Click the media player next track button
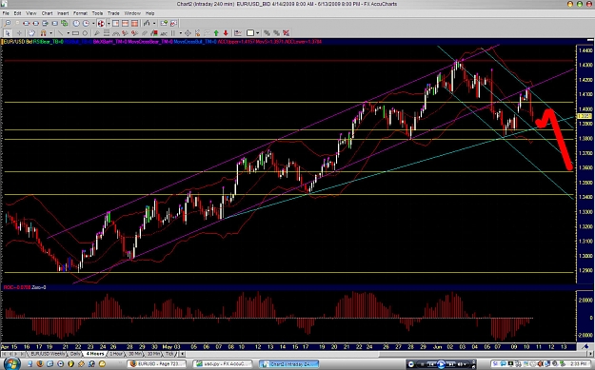The height and width of the screenshot is (370, 595). point(451,364)
